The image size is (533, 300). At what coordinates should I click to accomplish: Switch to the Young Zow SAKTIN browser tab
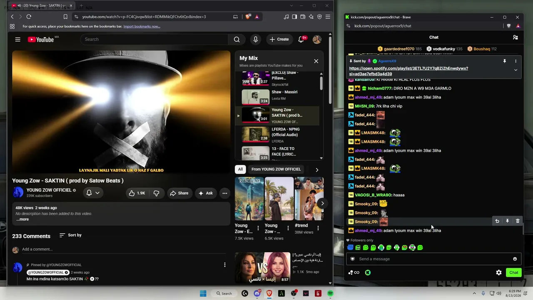42,6
